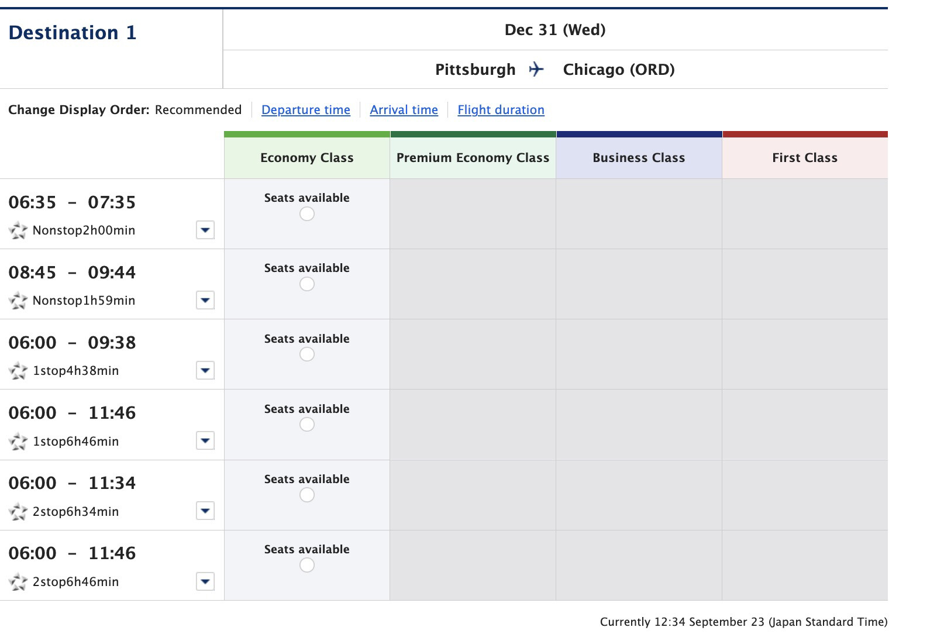Viewport: 937px width, 634px height.
Task: Click Star Alliance icon on 2stop6h34min flight
Action: pos(18,512)
